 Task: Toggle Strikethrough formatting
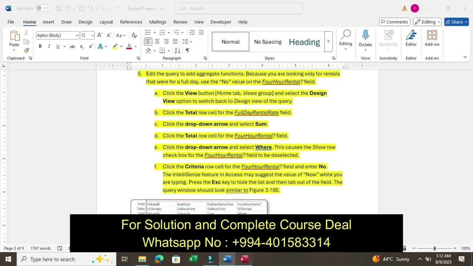(x=72, y=47)
